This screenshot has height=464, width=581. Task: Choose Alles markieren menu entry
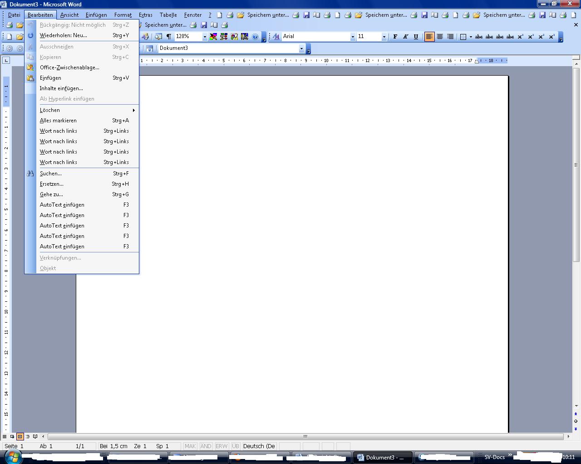tap(82, 121)
